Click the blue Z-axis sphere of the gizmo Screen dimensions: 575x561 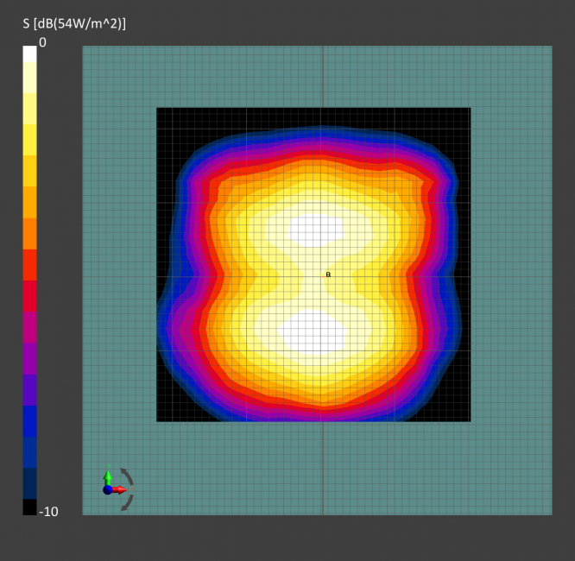coord(107,490)
